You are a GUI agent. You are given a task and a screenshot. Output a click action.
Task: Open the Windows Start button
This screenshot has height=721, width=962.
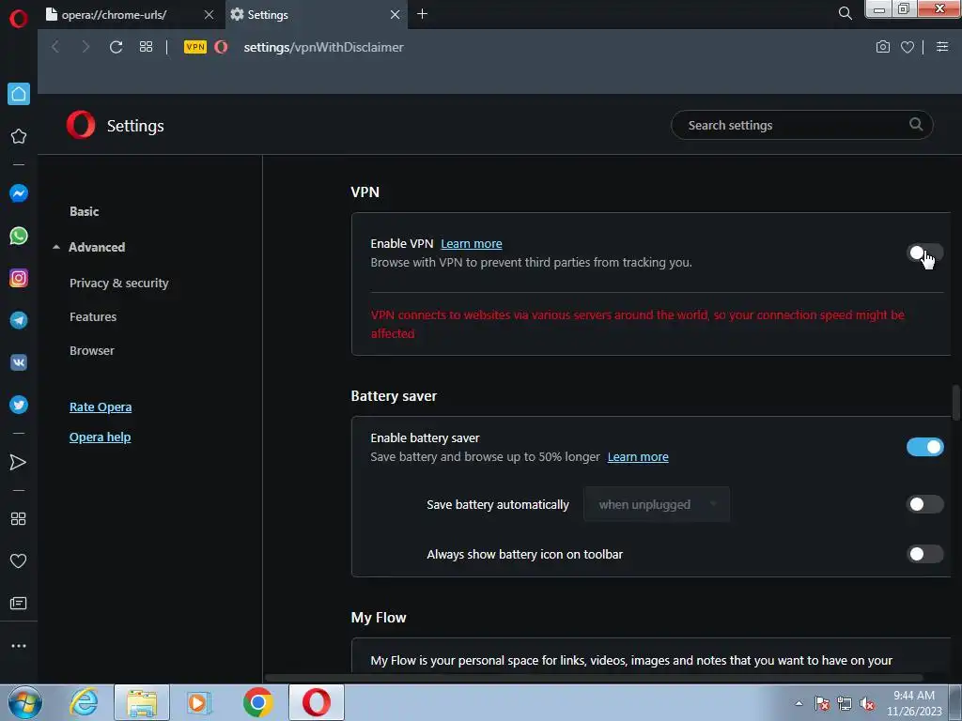point(24,702)
